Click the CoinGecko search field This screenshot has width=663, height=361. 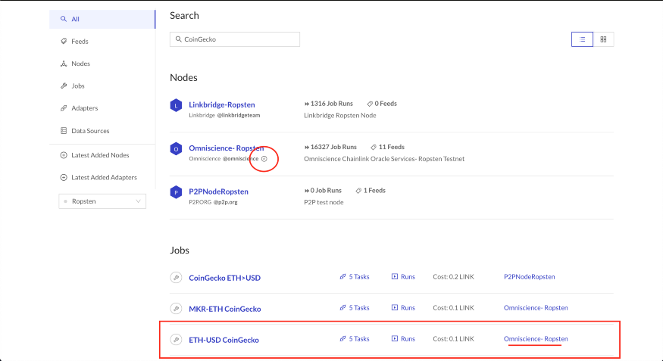[x=235, y=39]
